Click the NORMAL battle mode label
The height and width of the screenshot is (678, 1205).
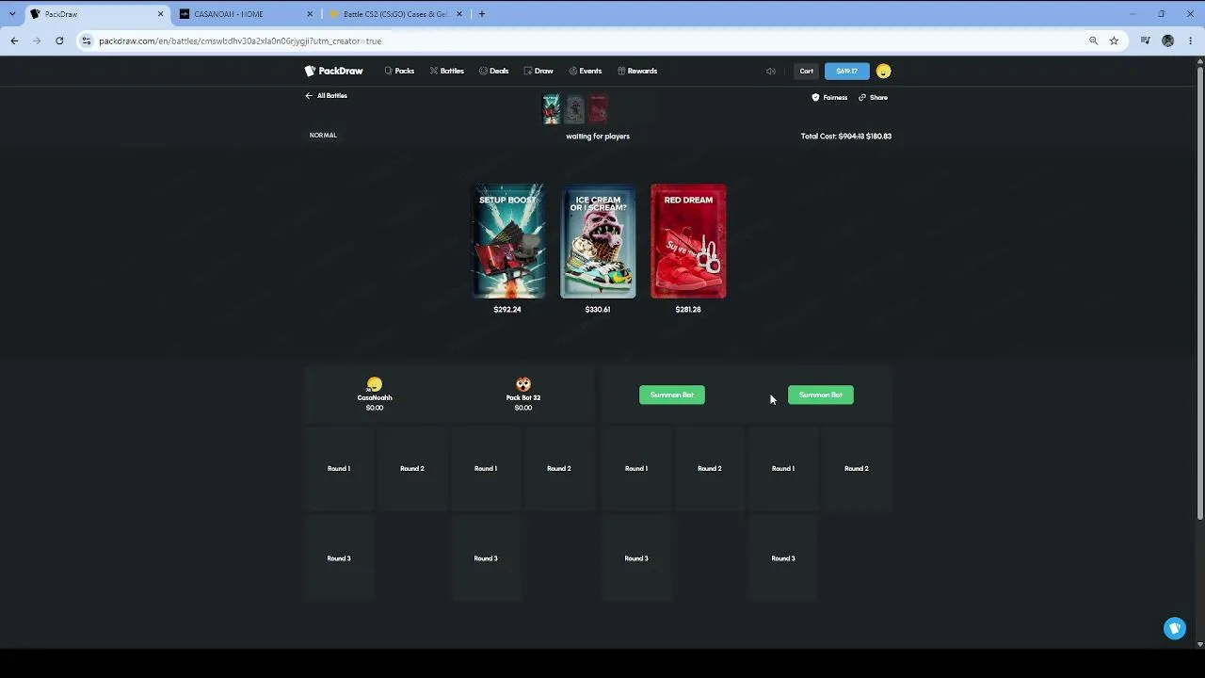(323, 136)
